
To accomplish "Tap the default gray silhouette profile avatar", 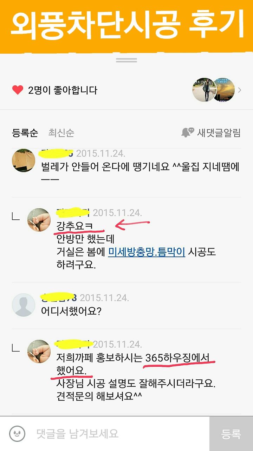I will (24, 305).
